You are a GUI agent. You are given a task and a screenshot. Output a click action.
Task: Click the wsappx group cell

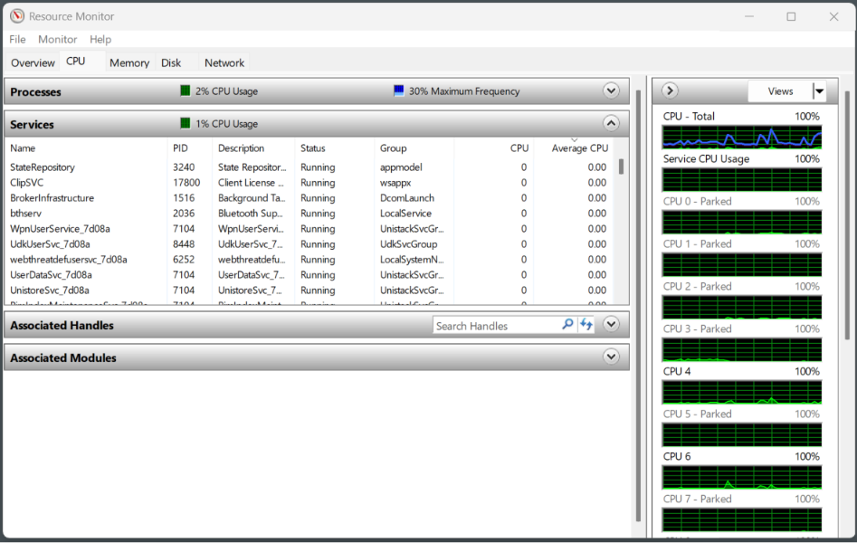pyautogui.click(x=395, y=183)
